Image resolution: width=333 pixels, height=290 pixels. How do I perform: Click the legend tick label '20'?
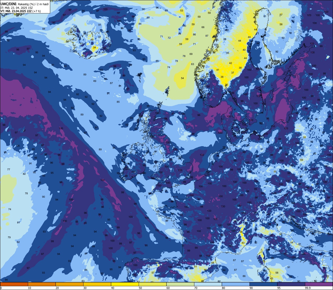click(57, 288)
